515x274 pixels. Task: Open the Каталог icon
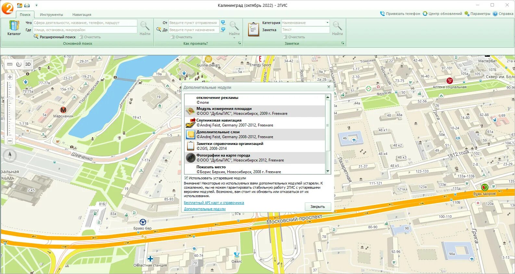[14, 28]
